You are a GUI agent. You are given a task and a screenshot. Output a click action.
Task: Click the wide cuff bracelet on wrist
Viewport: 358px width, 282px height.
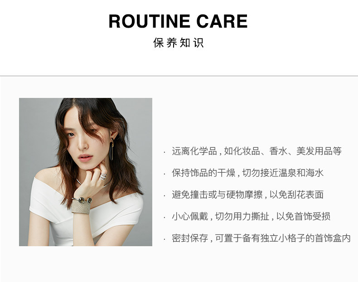(81, 206)
